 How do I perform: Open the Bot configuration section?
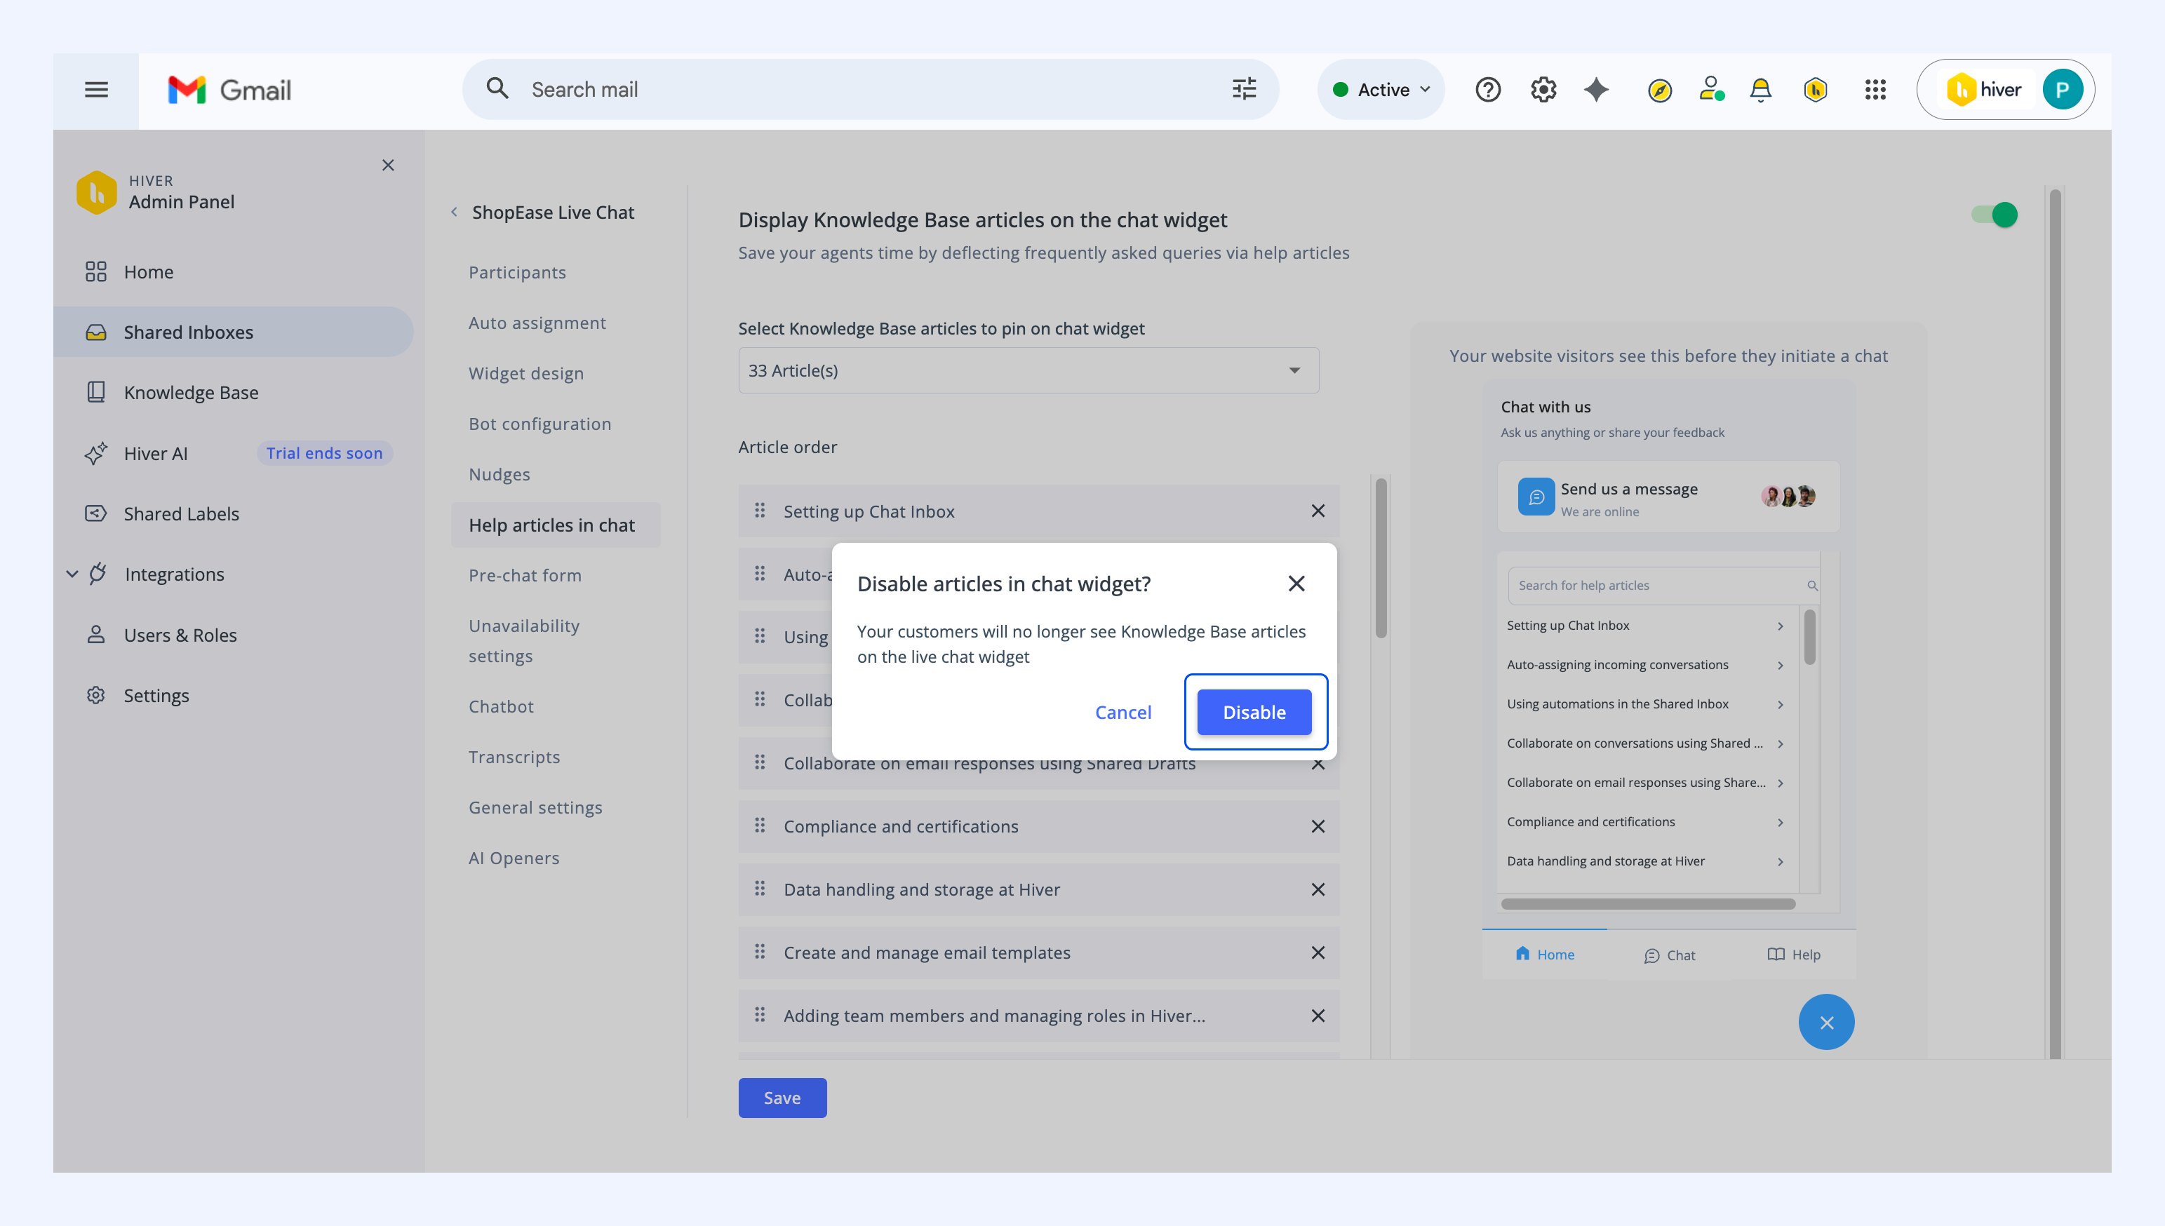click(x=539, y=424)
